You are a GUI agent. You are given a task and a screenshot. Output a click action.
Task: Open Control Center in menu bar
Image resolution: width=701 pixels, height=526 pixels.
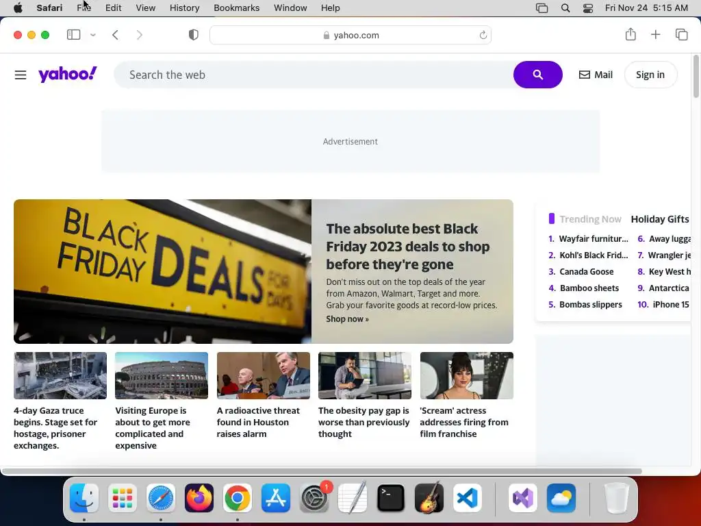[x=588, y=8]
